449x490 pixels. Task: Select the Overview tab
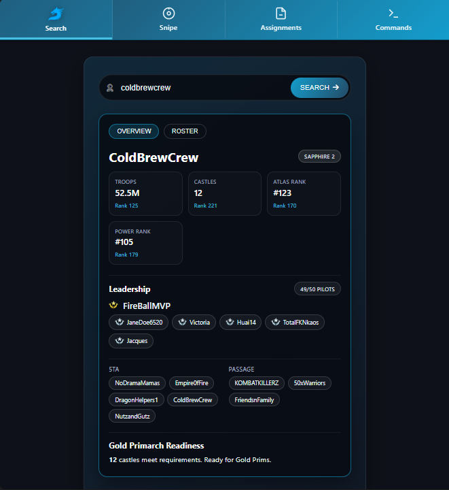(134, 131)
